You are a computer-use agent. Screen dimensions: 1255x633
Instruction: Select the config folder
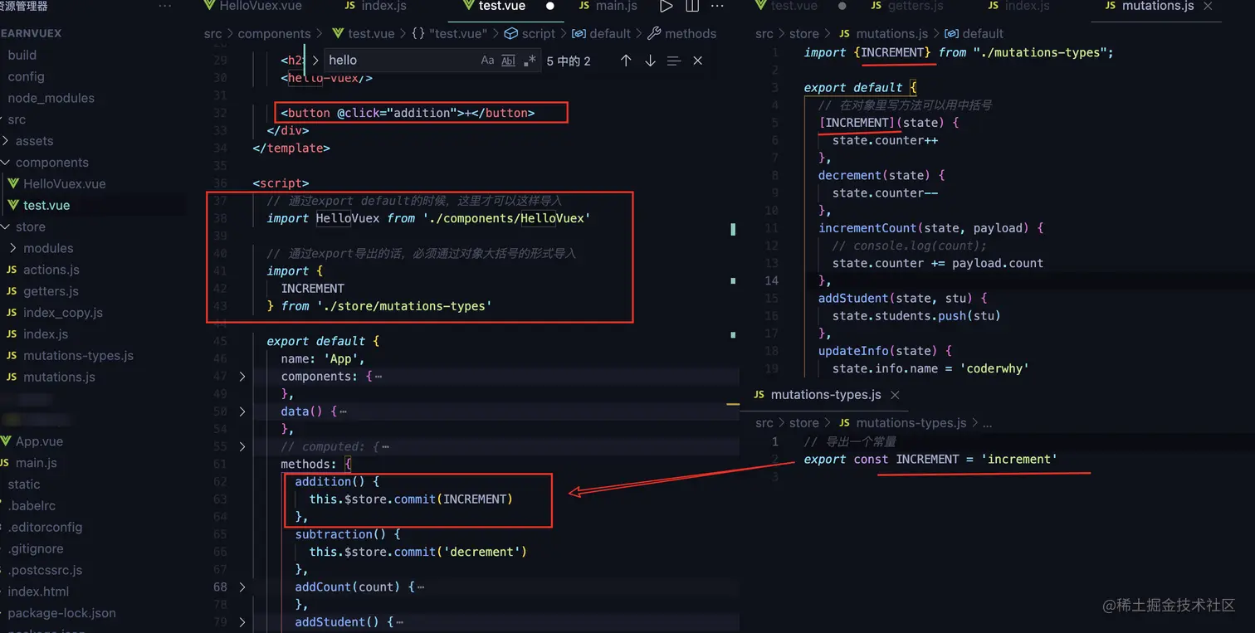26,76
